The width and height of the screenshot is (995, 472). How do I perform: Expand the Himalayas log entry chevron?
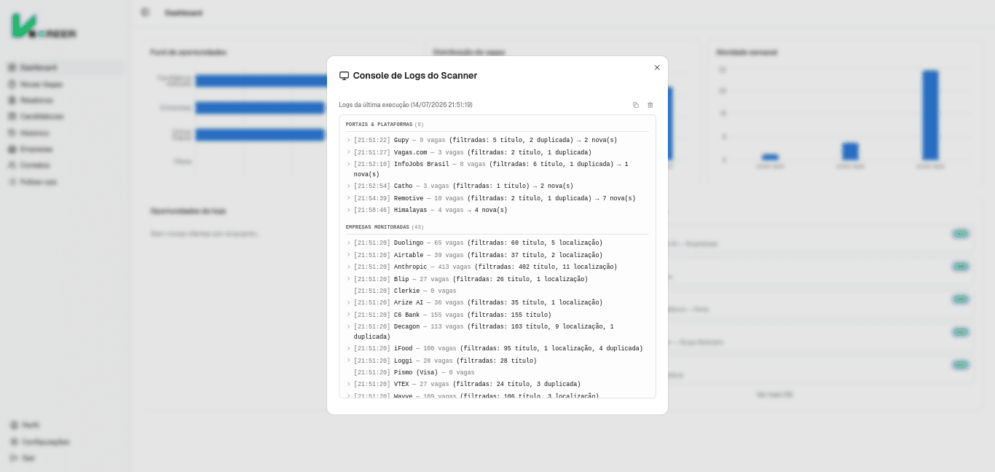pyautogui.click(x=348, y=211)
